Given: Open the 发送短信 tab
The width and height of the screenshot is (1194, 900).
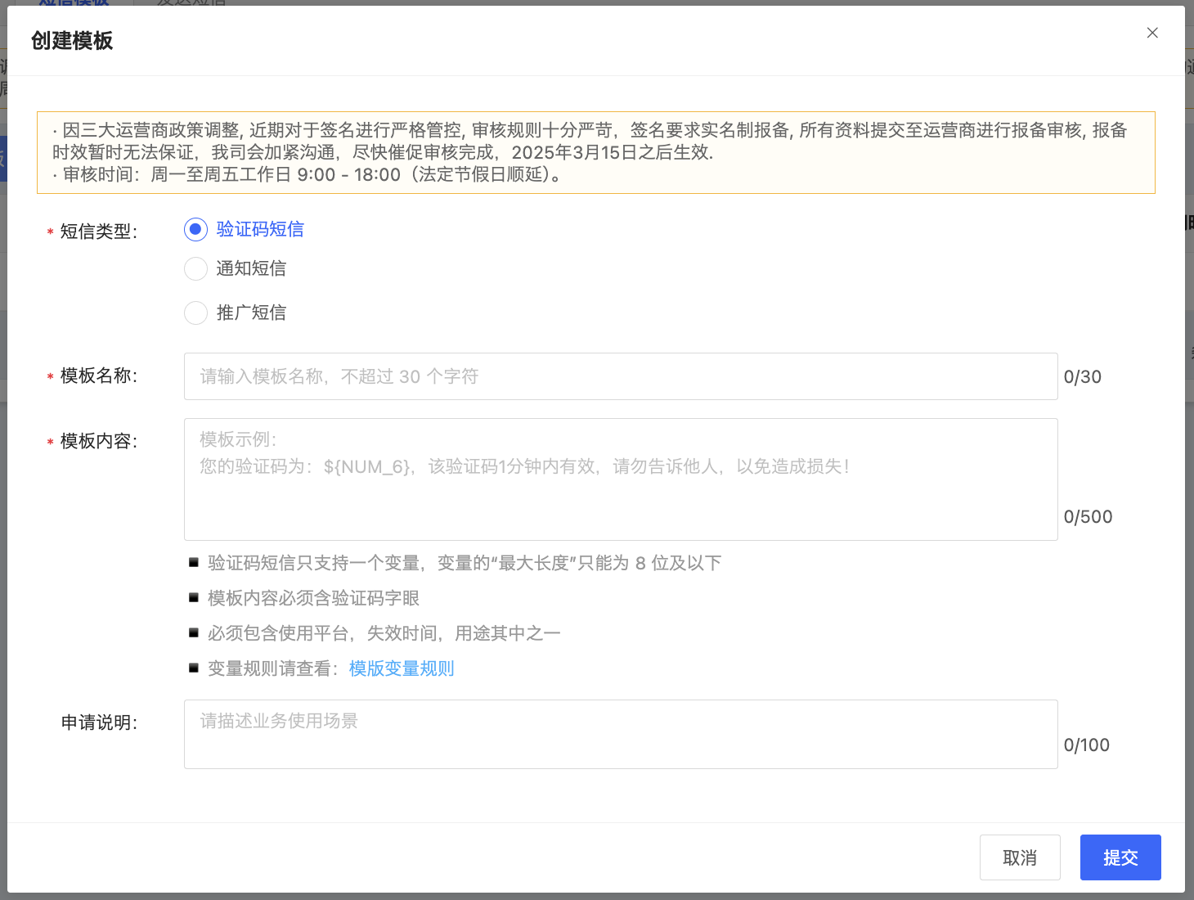Looking at the screenshot, I should (x=190, y=4).
